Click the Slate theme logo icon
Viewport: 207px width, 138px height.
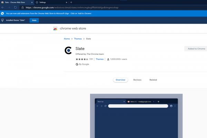tap(68, 51)
